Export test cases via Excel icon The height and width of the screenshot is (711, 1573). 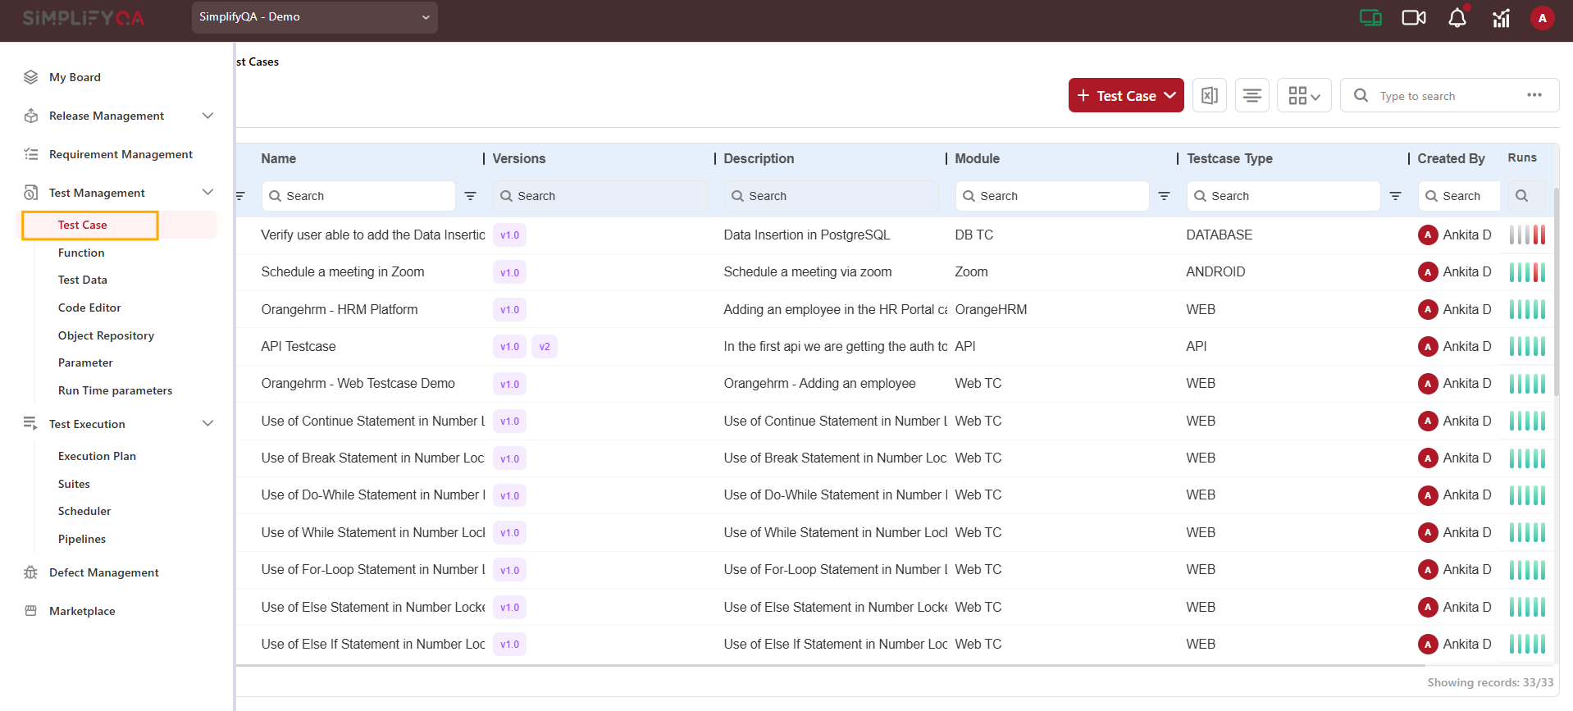click(x=1209, y=96)
